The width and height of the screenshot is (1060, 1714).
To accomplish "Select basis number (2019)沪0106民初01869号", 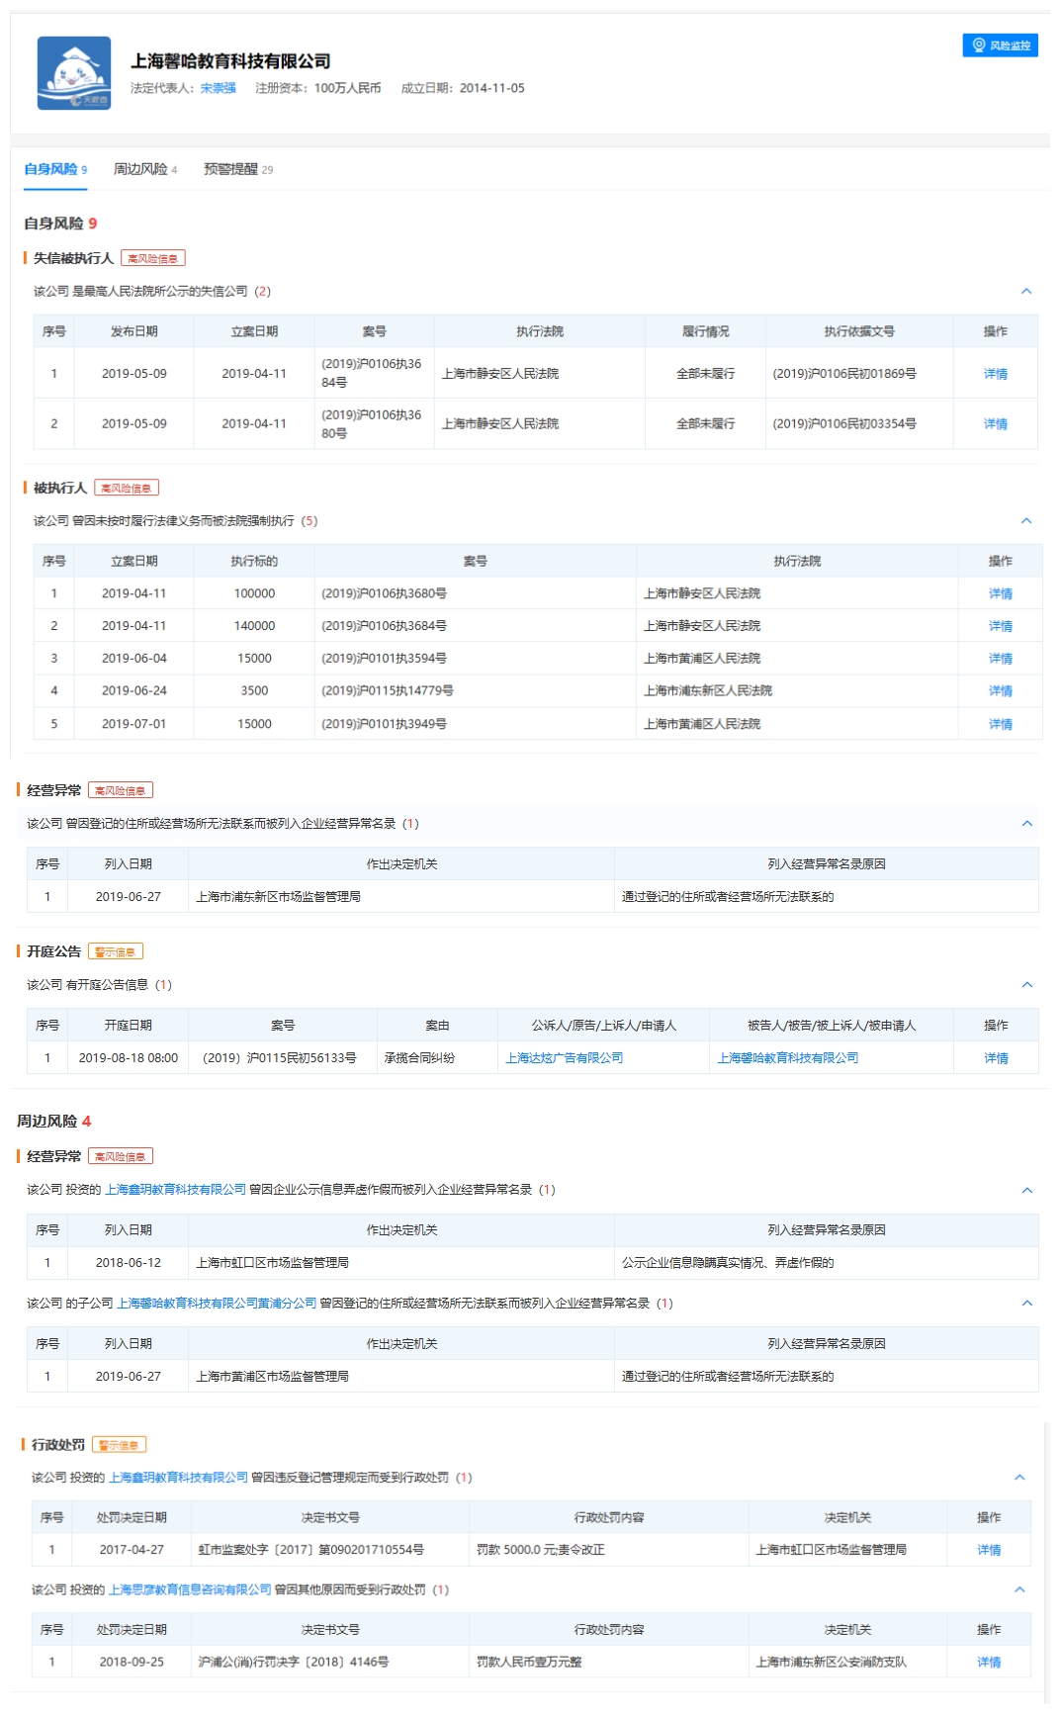I will pyautogui.click(x=844, y=374).
